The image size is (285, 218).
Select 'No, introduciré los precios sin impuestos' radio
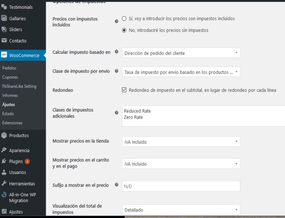coord(124,30)
